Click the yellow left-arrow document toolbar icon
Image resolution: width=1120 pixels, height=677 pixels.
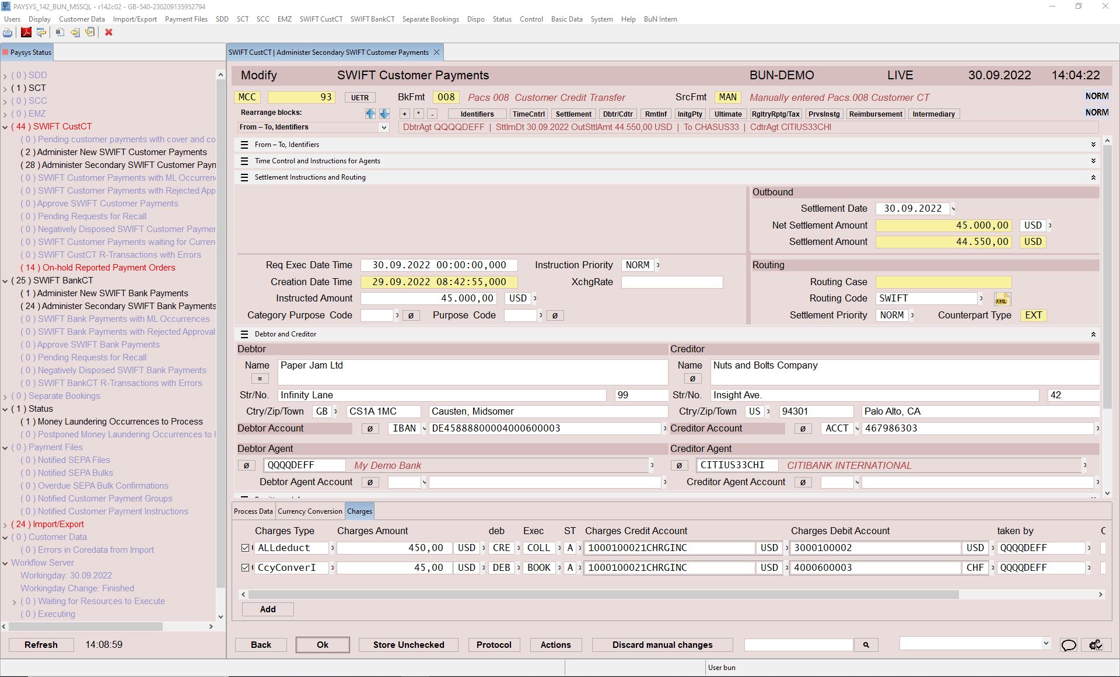pyautogui.click(x=75, y=33)
